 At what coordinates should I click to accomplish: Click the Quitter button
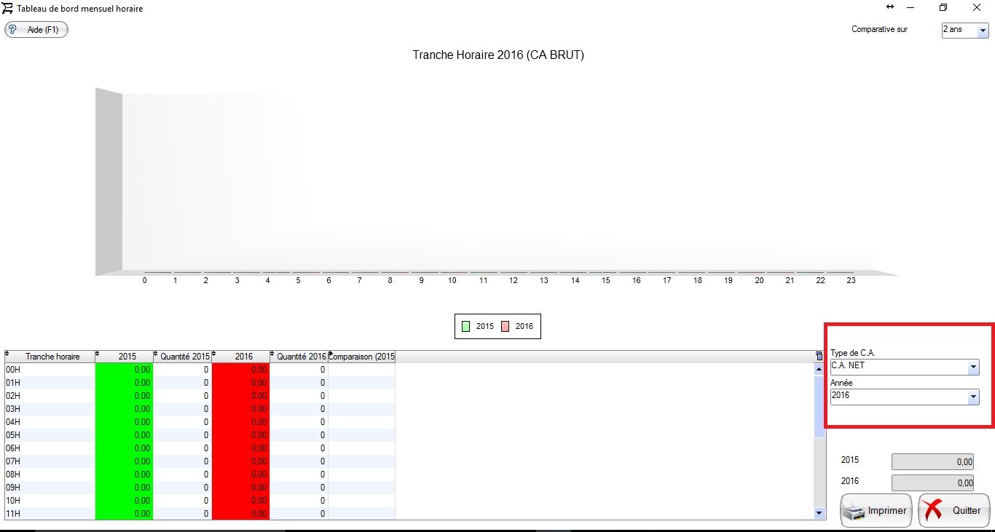[x=954, y=511]
